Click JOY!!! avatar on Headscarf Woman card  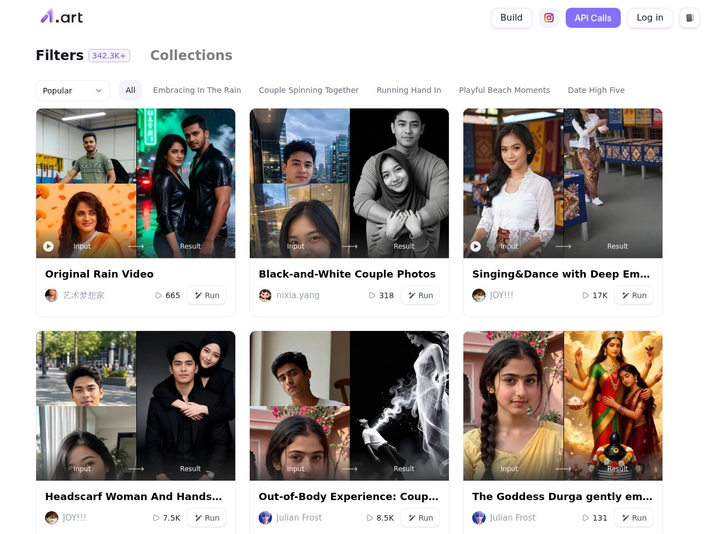[52, 518]
